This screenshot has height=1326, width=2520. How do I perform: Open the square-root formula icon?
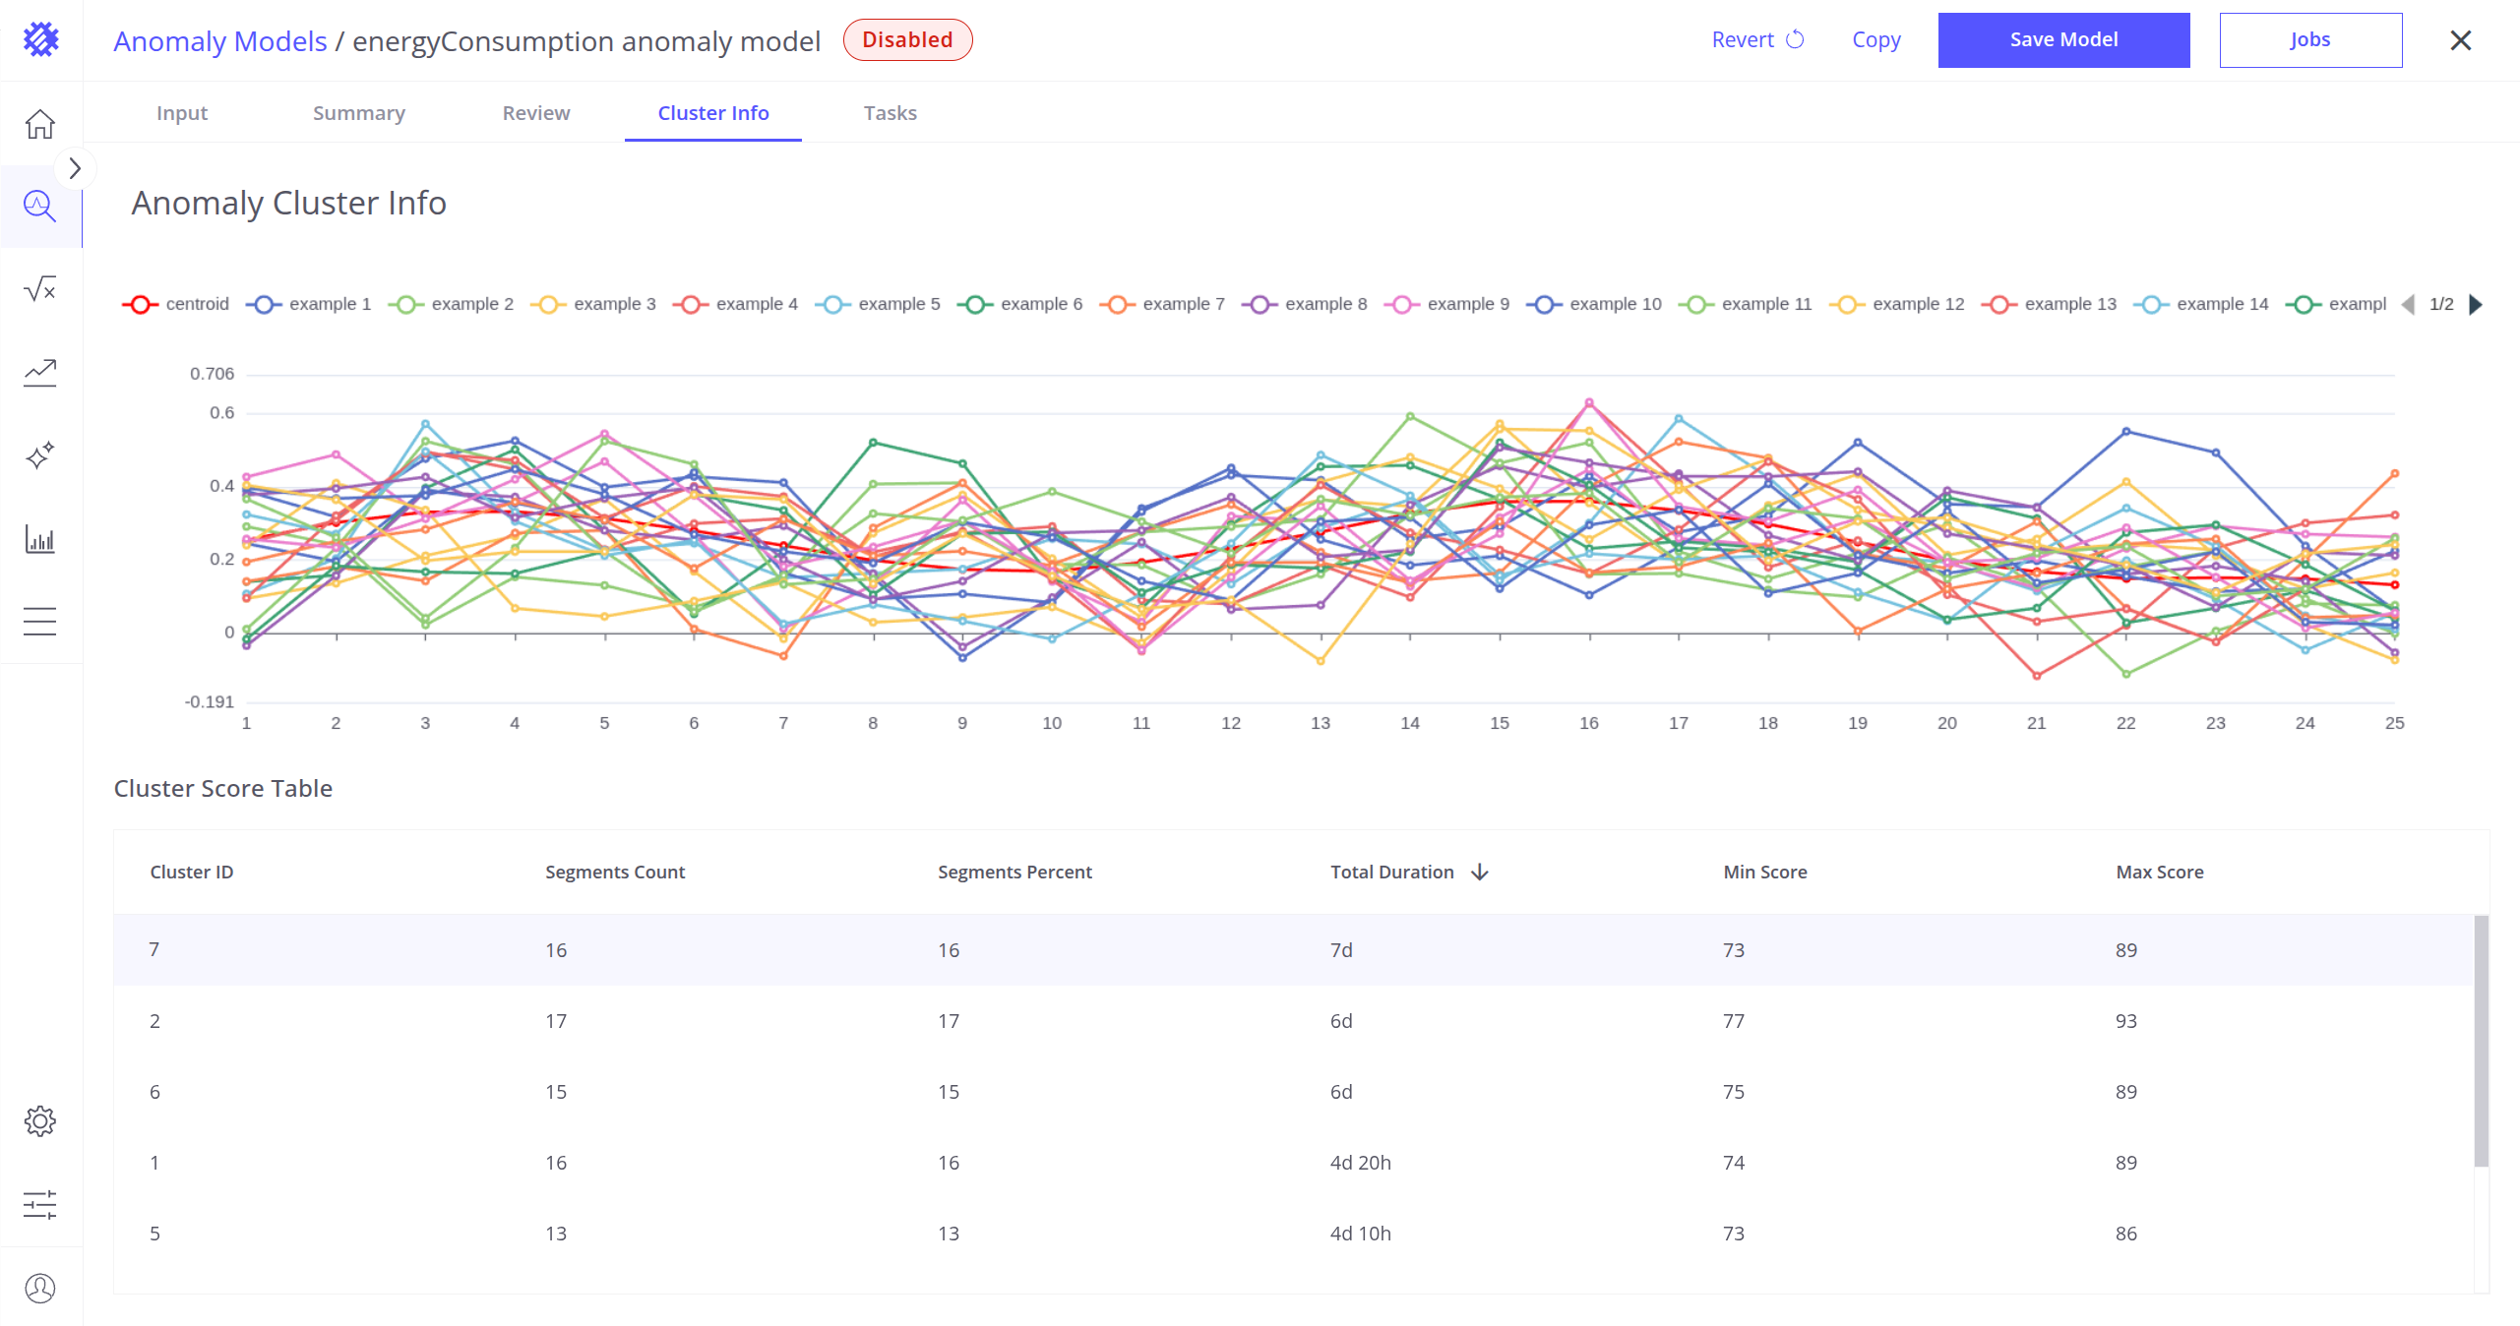pos(40,289)
